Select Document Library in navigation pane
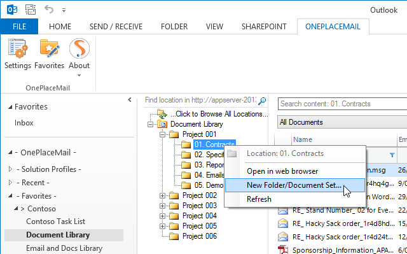This screenshot has height=254, width=407. click(64, 235)
